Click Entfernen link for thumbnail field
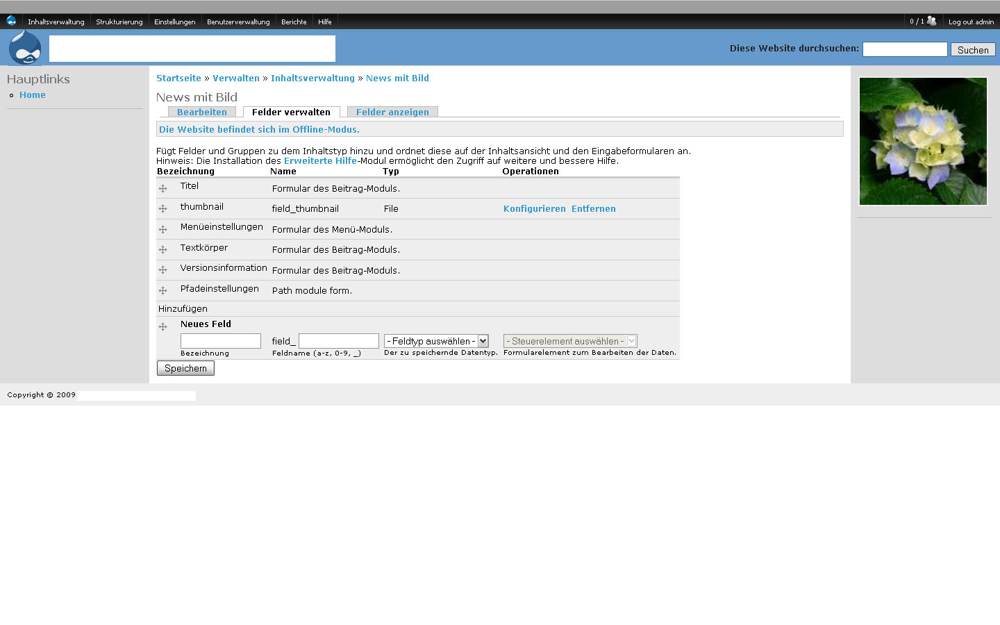This screenshot has width=1000, height=625. tap(593, 208)
